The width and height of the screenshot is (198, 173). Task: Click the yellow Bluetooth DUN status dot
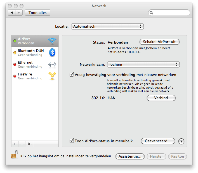point(15,53)
